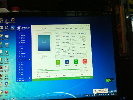Screen dimensions: 133x100
Task: Click the green Clean Junk broom icon
Action: tap(58, 62)
